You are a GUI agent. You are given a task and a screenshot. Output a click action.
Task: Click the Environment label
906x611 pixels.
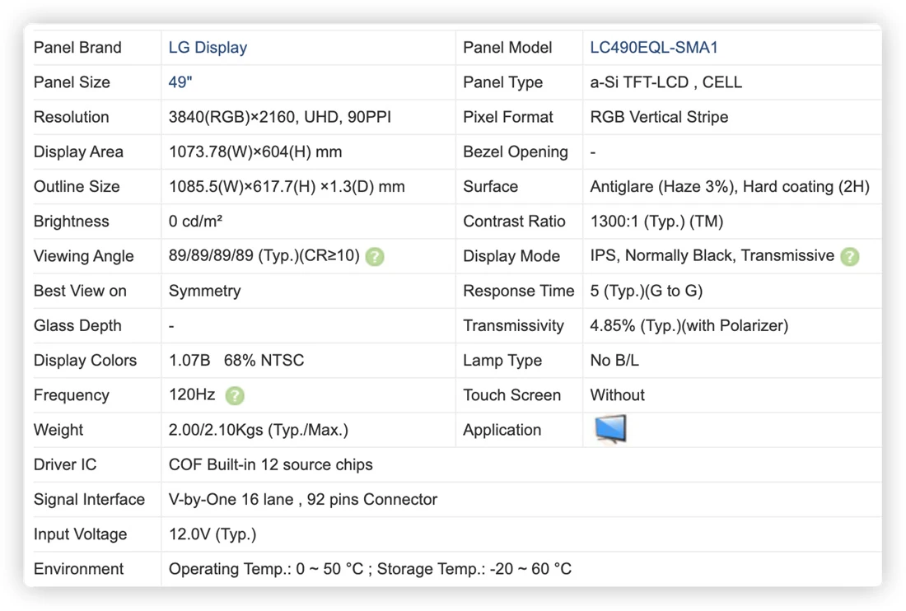tap(78, 569)
